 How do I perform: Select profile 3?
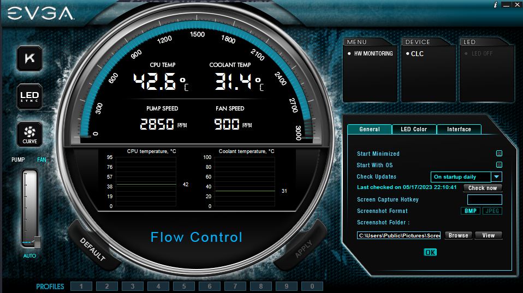point(133,286)
